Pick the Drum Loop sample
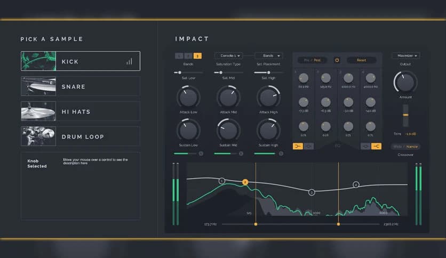446x258 pixels. coord(80,136)
